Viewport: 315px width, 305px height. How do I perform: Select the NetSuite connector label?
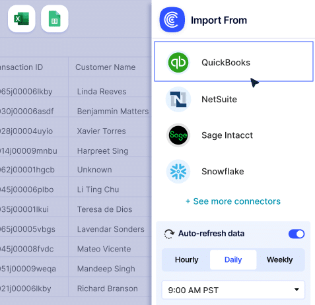219,99
